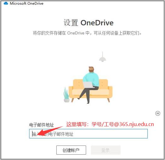Viewport: 165px width, 160px height.
Task: Click the red arrow annotation
Action: click(x=49, y=131)
